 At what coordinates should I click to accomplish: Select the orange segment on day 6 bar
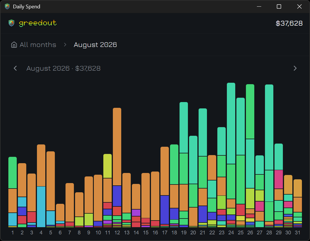(60, 212)
